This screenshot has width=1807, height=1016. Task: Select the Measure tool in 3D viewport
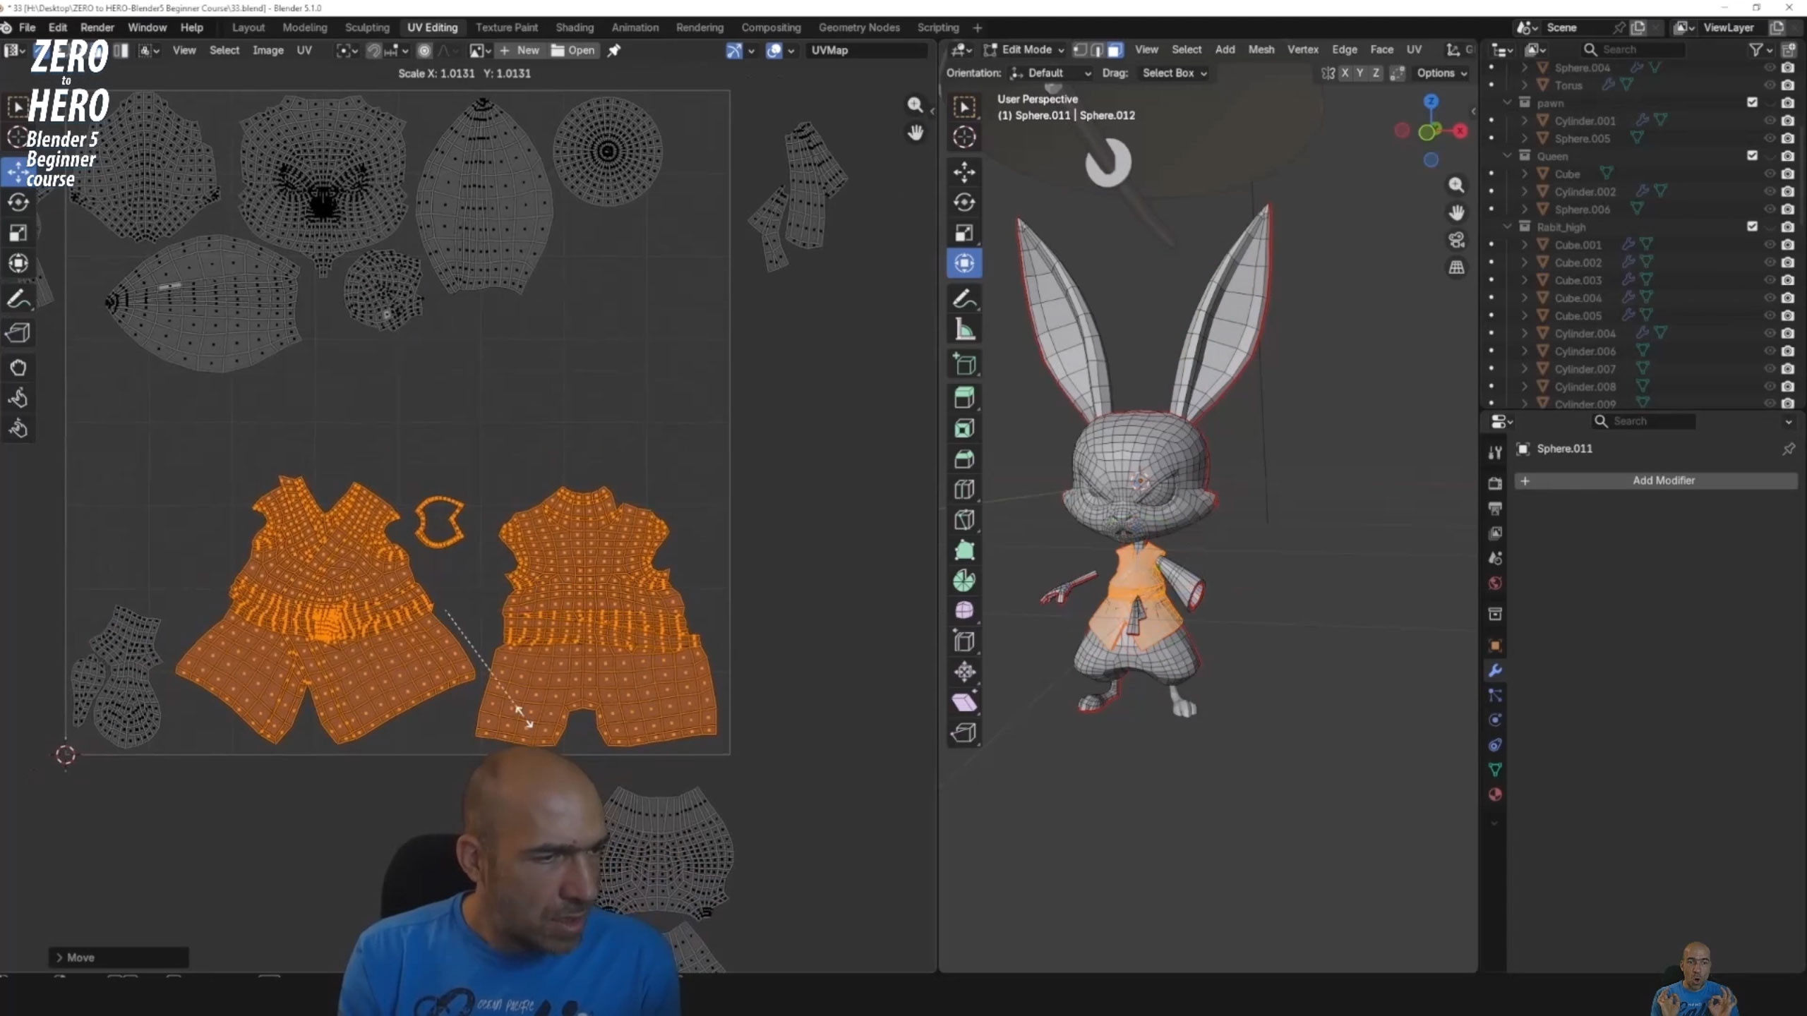(x=964, y=329)
